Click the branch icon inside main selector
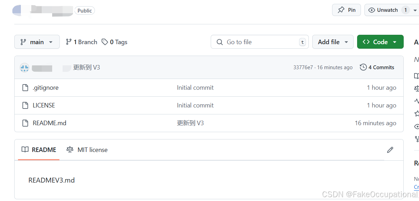This screenshot has height=201, width=419. pos(23,42)
